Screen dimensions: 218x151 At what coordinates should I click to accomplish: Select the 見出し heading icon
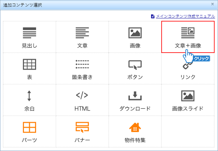click(x=30, y=33)
